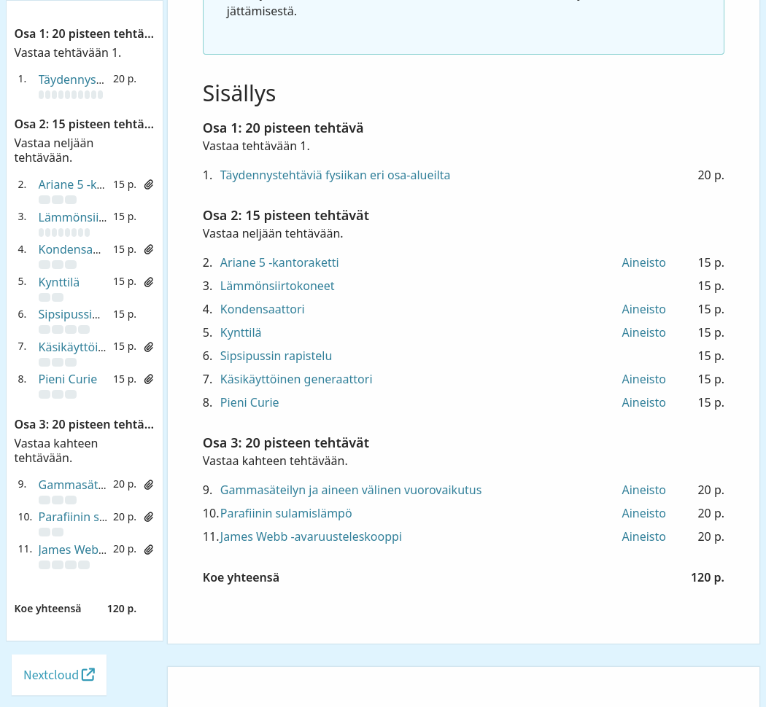Click 'Osa 2: 15 pisteen tehtä...' heading in sidebar
The width and height of the screenshot is (766, 707).
(84, 124)
